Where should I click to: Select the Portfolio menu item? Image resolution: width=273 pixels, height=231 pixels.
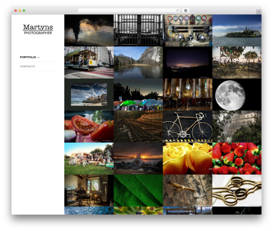(x=29, y=57)
